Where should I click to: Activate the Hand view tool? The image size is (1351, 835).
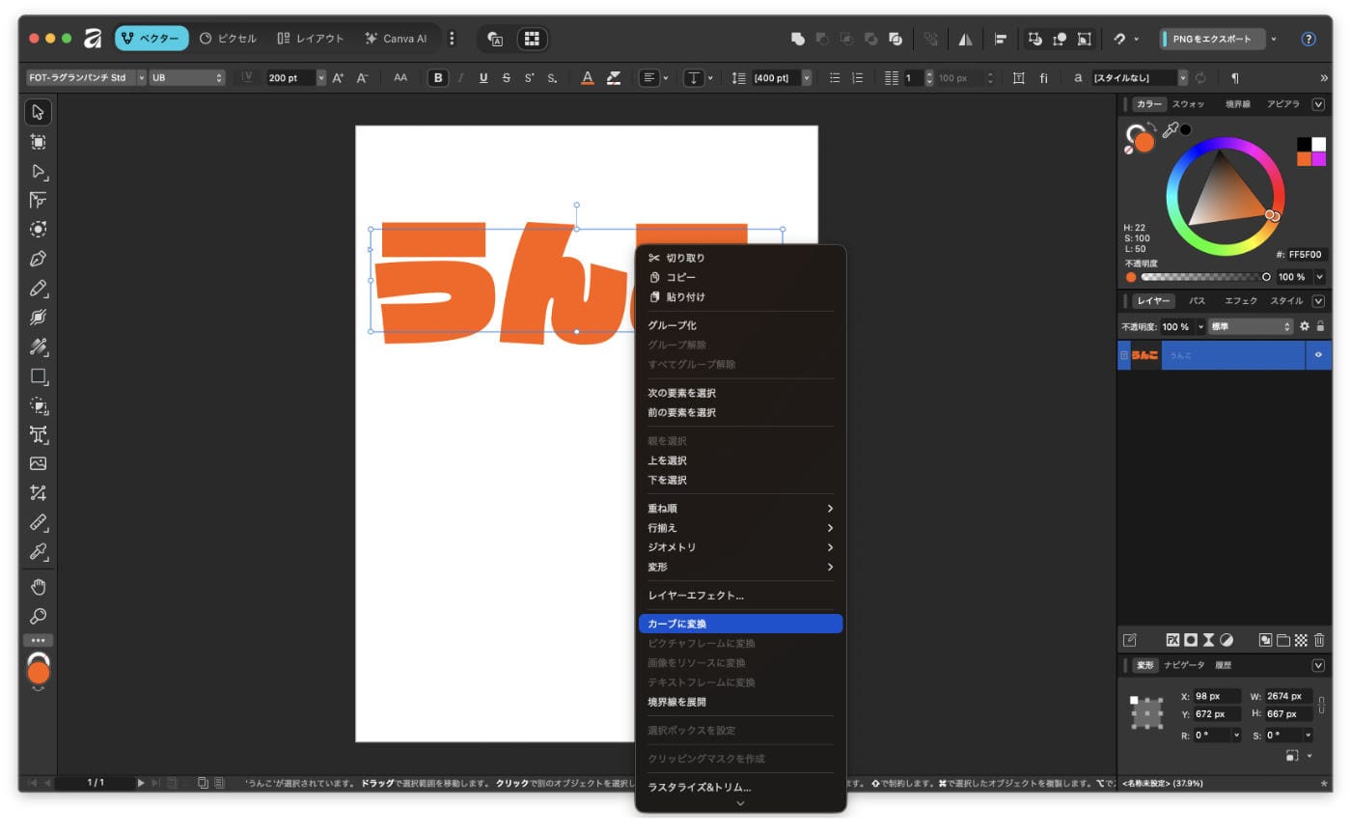[39, 587]
